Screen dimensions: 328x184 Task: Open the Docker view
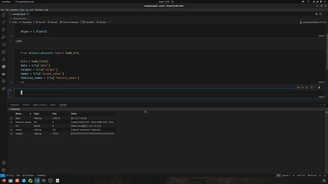click(x=4, y=74)
